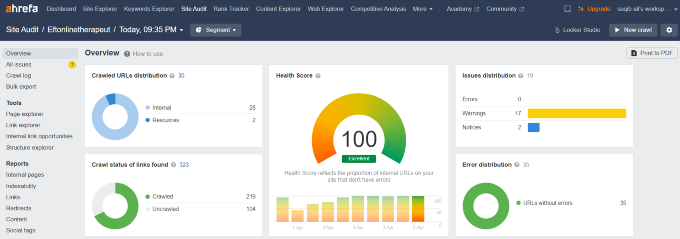This screenshot has height=239, width=680.
Task: Click the play icon on New crawl
Action: (617, 30)
